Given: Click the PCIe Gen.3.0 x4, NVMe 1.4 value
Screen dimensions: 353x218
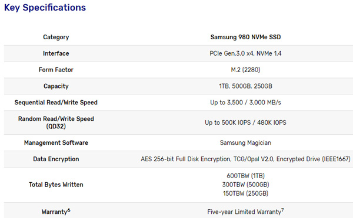Looking at the screenshot, I should click(x=245, y=53).
